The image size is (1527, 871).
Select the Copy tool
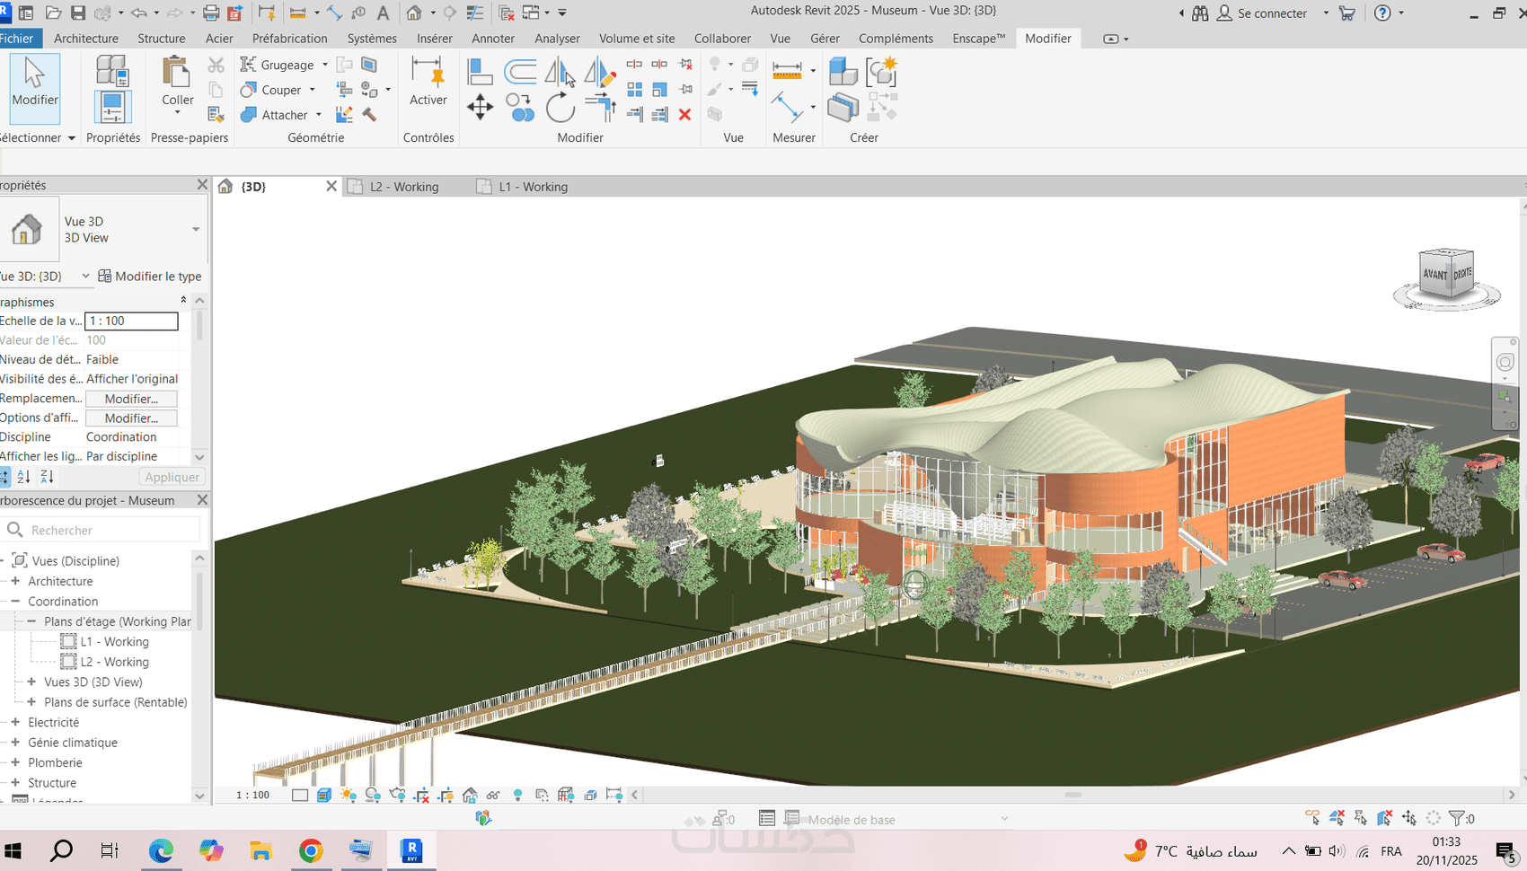(x=520, y=107)
